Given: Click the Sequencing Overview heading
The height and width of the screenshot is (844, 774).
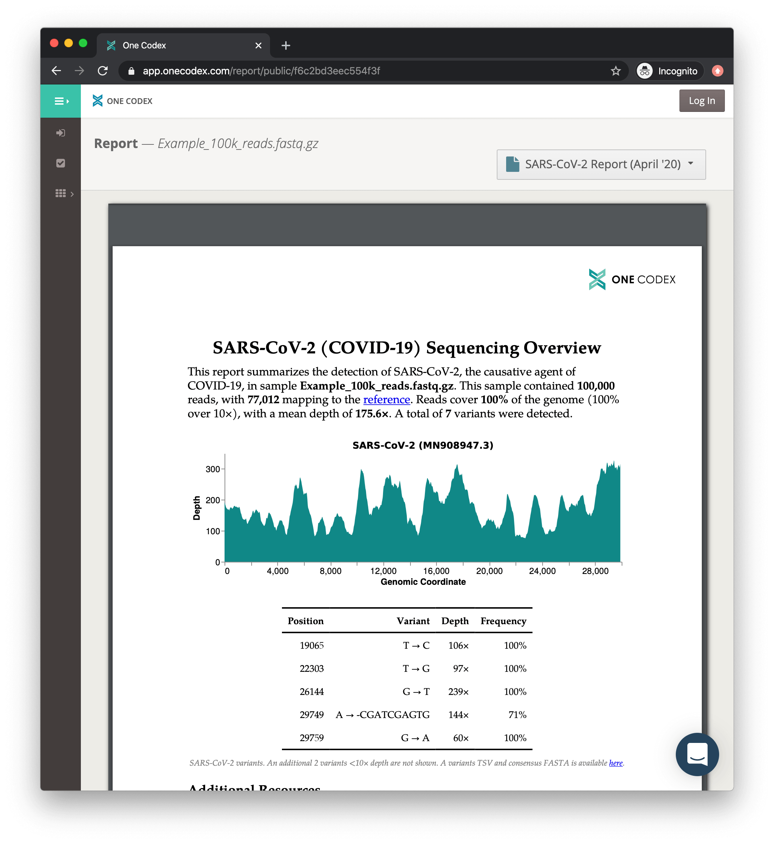Looking at the screenshot, I should [x=407, y=348].
